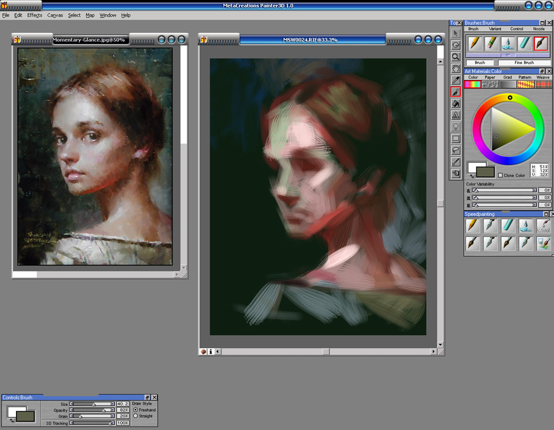Select the eyedropper dropper tool
The width and height of the screenshot is (554, 430).
456,80
